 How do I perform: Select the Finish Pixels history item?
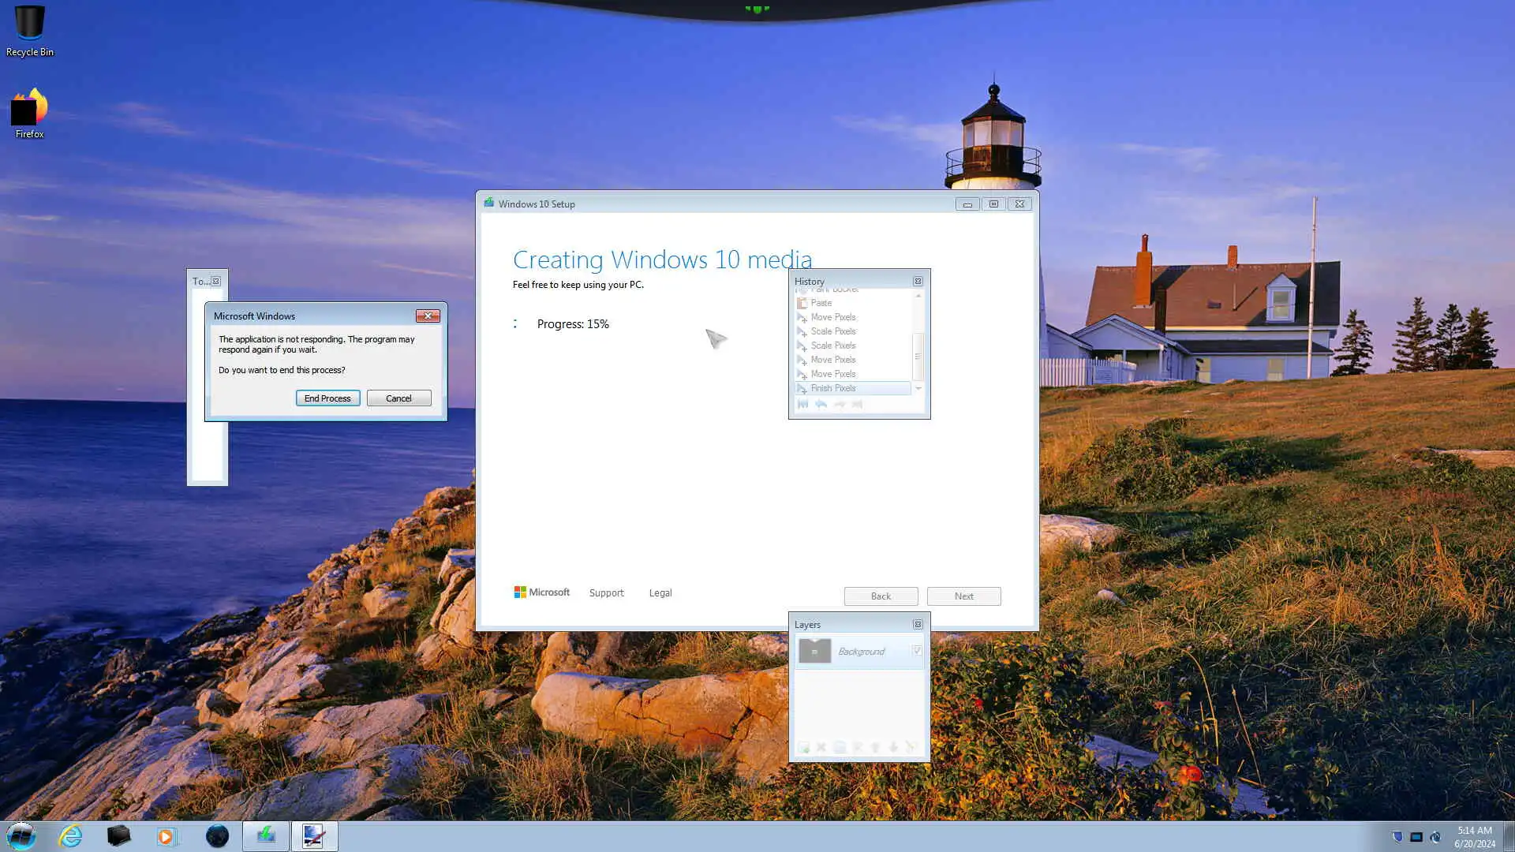[832, 388]
